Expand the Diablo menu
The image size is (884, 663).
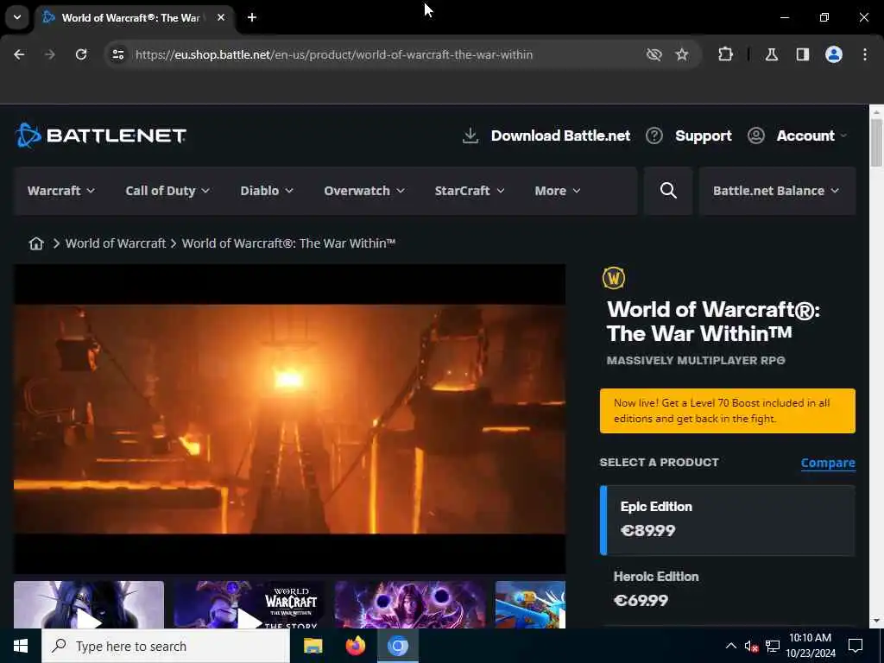267,191
